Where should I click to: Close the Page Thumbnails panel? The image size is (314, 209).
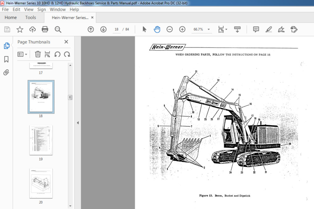[x=66, y=42]
